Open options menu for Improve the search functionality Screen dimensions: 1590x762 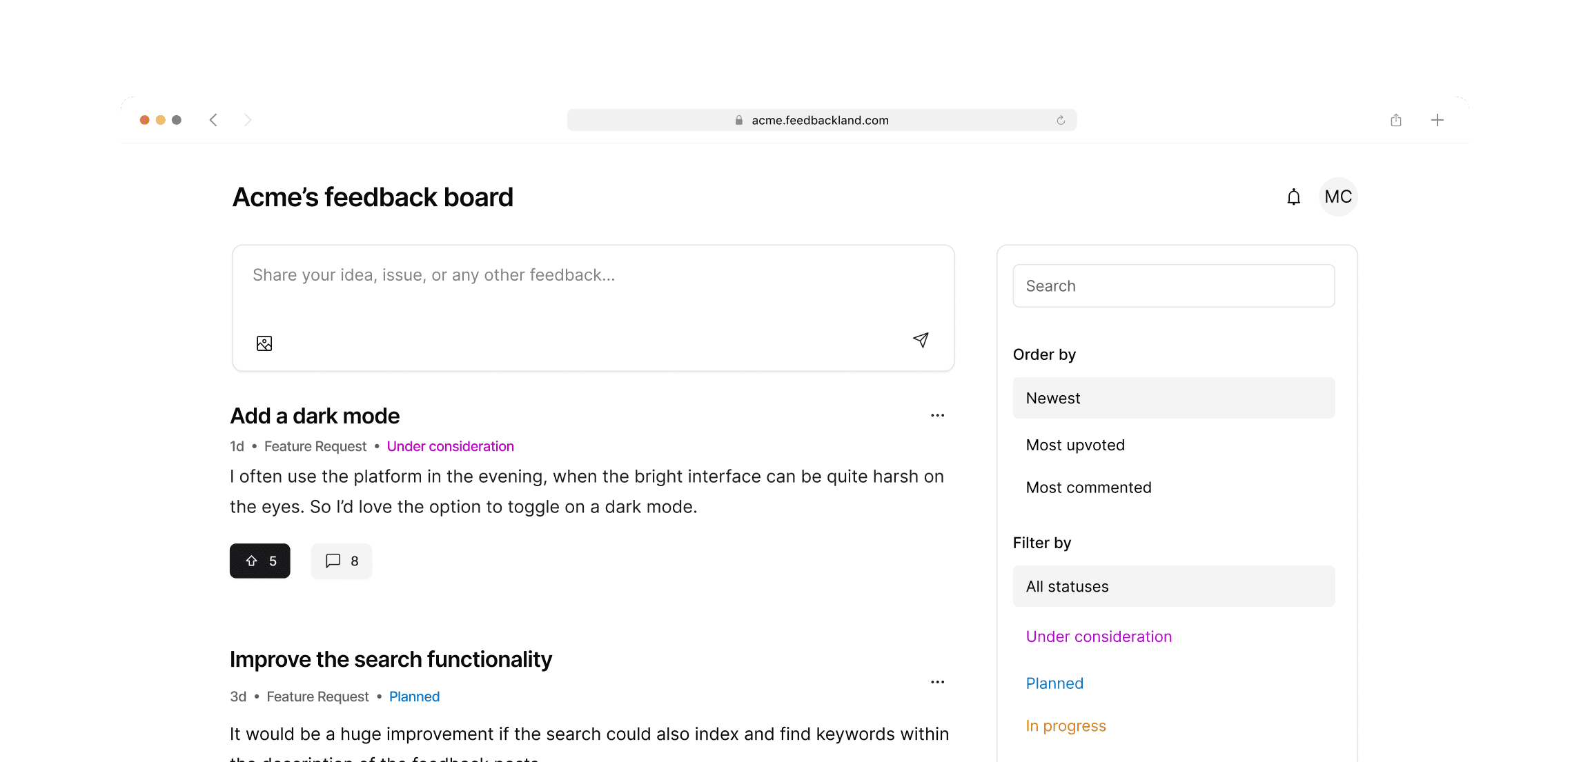point(937,681)
